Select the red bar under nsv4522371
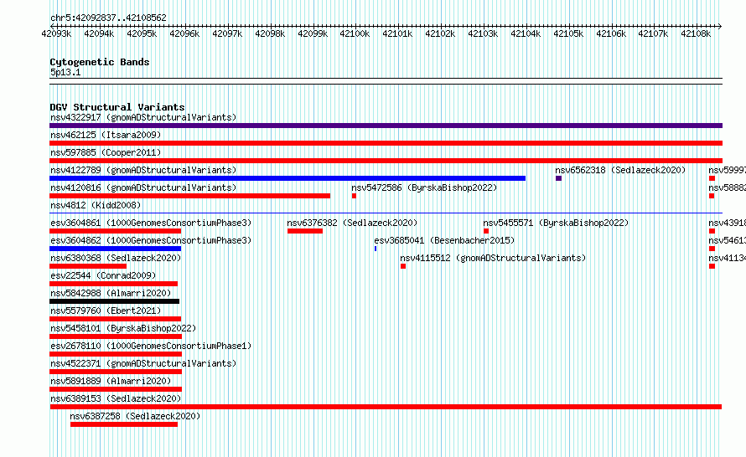746x457 pixels. click(116, 372)
